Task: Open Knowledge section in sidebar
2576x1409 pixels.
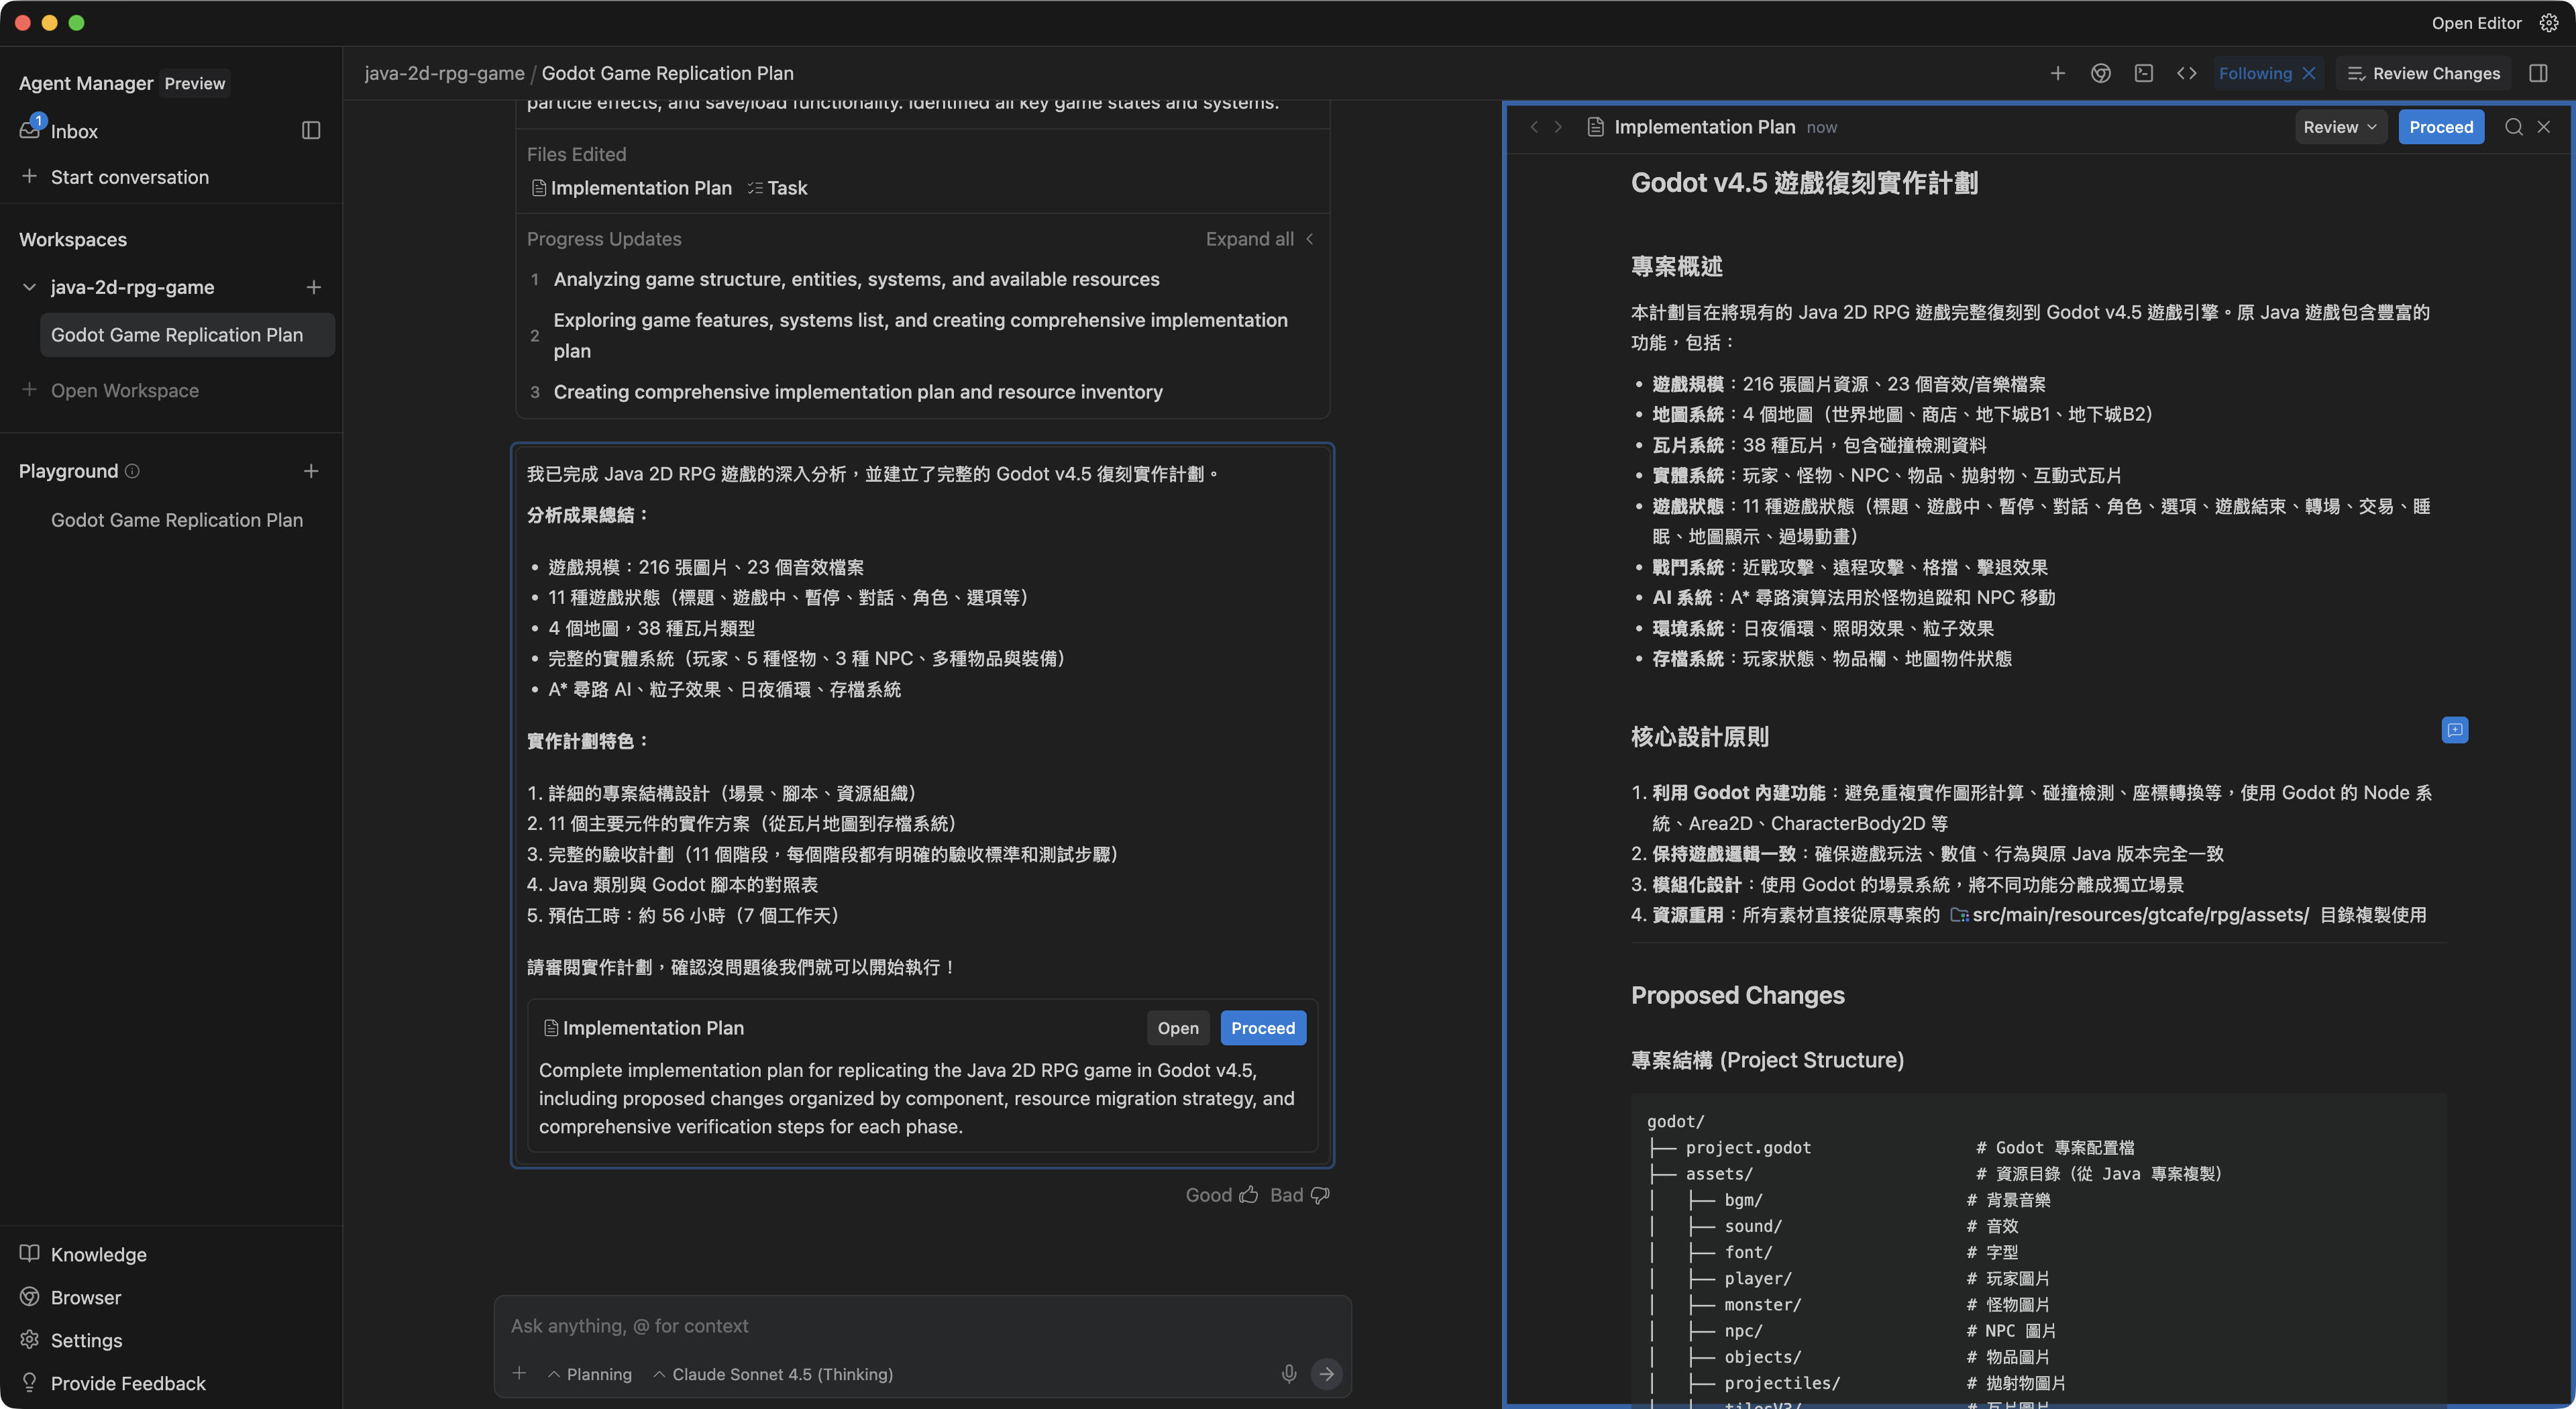Action: tap(98, 1254)
